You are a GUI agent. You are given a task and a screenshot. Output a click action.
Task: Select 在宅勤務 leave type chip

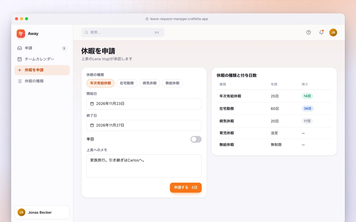127,83
